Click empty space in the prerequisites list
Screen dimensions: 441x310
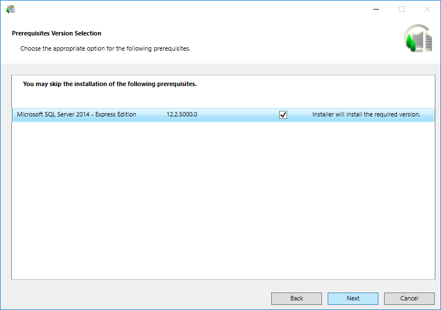click(223, 203)
